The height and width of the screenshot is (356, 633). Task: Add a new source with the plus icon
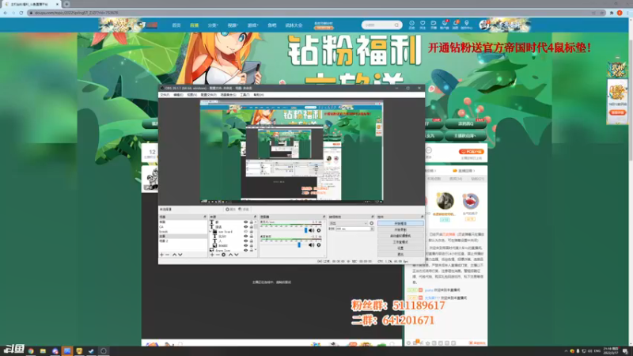212,255
